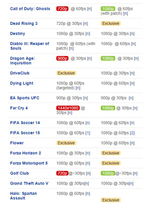Open the Far Cry 4 link
Image resolution: width=149 pixels, height=211 pixels.
(19, 108)
